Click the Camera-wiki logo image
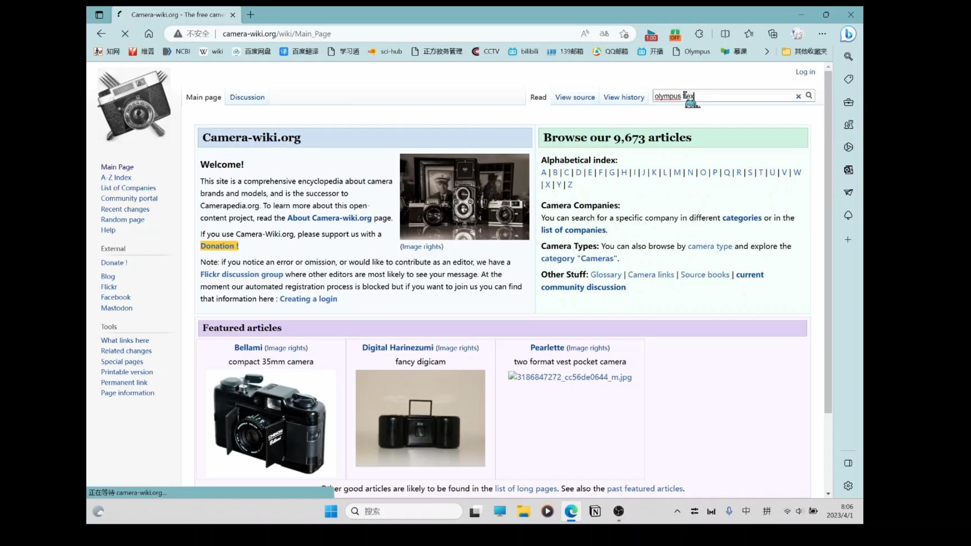The image size is (971, 546). pyautogui.click(x=134, y=106)
